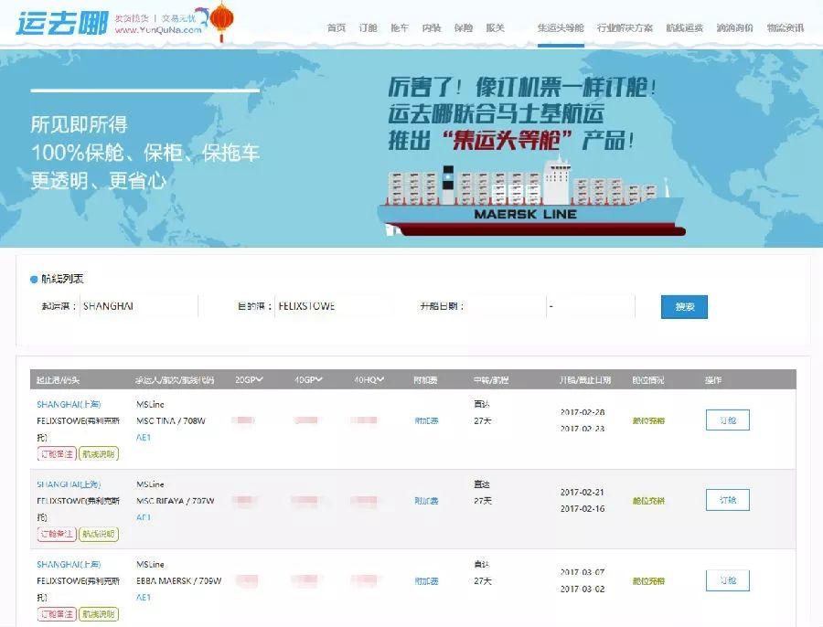Screen dimensions: 823x627
Task: Click 订舱 book button for EBBA MAERSK
Action: tap(728, 580)
